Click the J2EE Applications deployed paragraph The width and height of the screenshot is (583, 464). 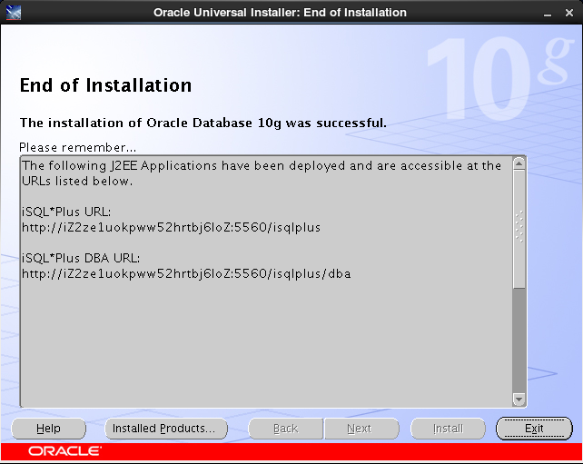tap(262, 173)
